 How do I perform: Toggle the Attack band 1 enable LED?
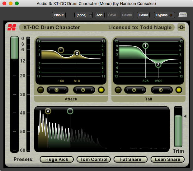(40, 90)
